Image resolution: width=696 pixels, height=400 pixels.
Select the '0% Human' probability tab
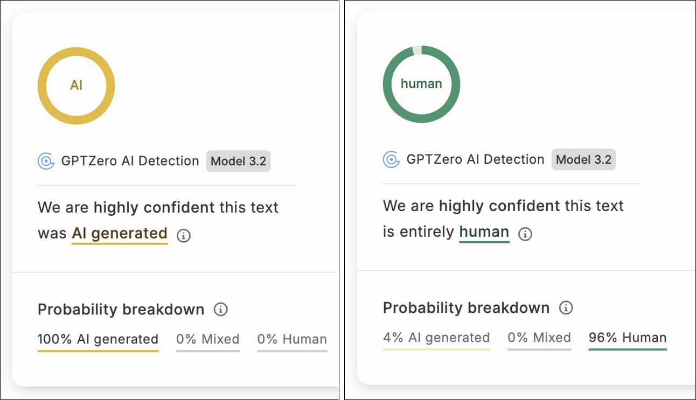tap(292, 341)
